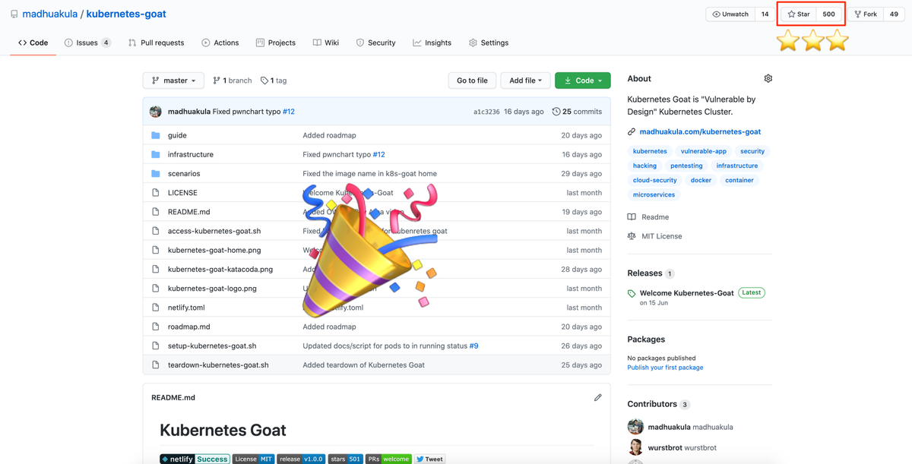Screen dimensions: 912x464
Task: Select the hacking topic tag
Action: click(644, 166)
